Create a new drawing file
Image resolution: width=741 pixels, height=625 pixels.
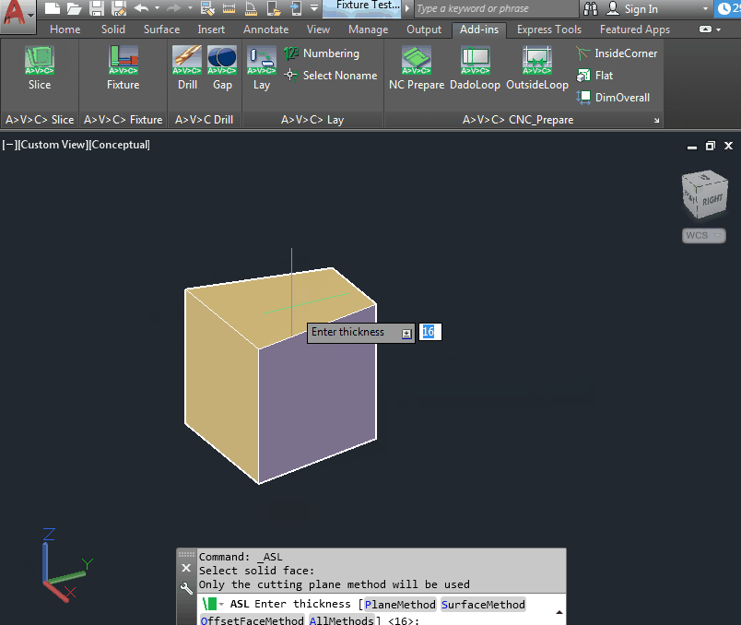coord(52,8)
